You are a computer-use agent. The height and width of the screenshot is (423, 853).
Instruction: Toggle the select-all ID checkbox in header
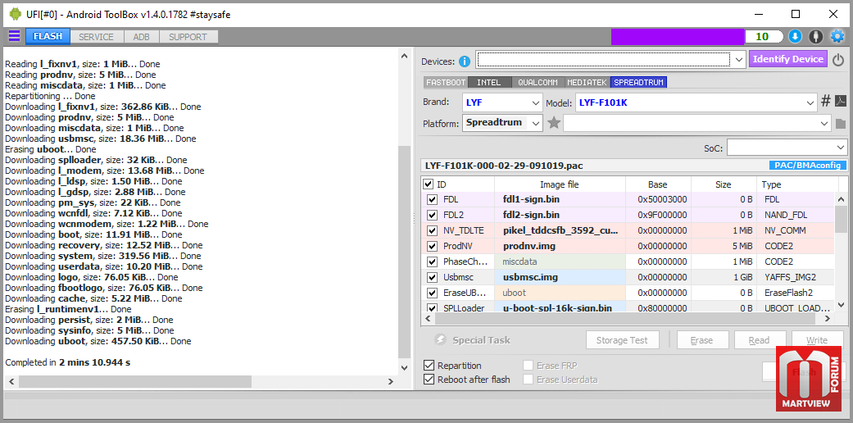pyautogui.click(x=428, y=184)
